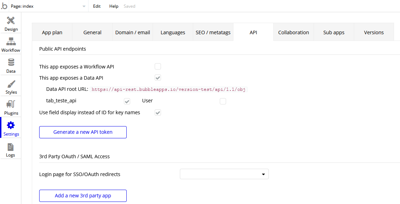
Task: Switch to the Domain / email tab
Action: (133, 32)
